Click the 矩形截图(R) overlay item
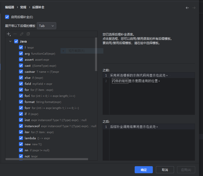This screenshot has height=176, width=203. click(82, 51)
